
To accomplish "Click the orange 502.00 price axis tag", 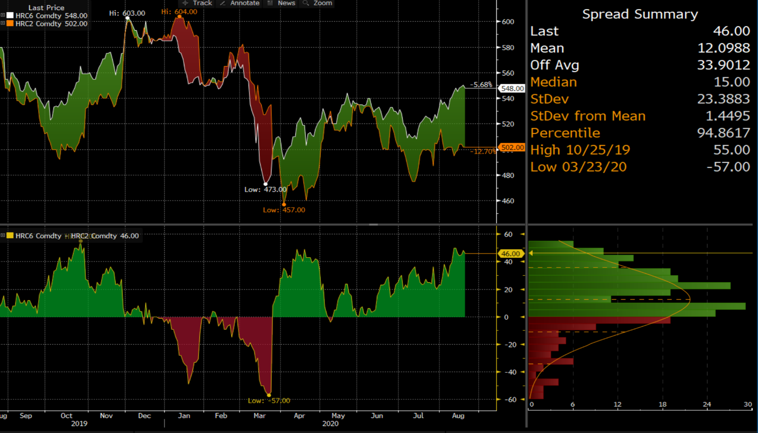I will pos(513,147).
